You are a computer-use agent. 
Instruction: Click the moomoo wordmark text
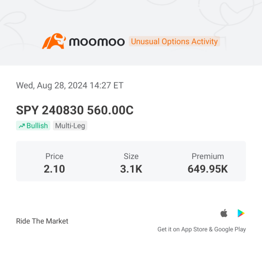click(x=97, y=42)
